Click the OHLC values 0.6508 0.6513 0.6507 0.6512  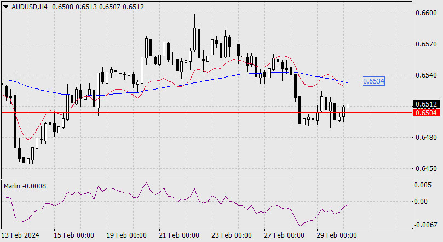tap(98, 7)
